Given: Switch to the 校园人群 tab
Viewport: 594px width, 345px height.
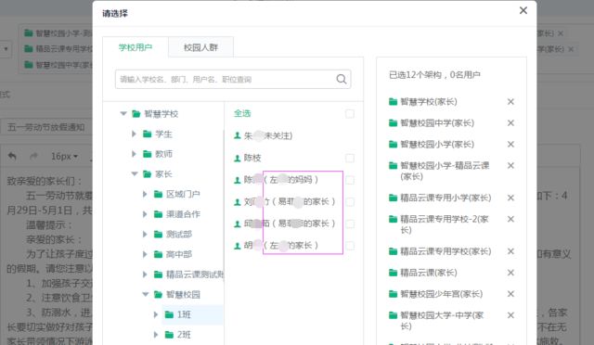Looking at the screenshot, I should pos(200,47).
